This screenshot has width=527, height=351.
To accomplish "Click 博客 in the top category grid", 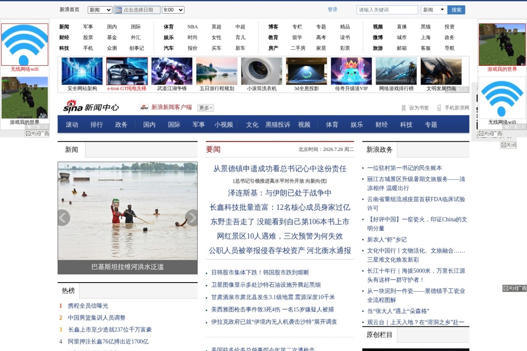I will 273,27.
